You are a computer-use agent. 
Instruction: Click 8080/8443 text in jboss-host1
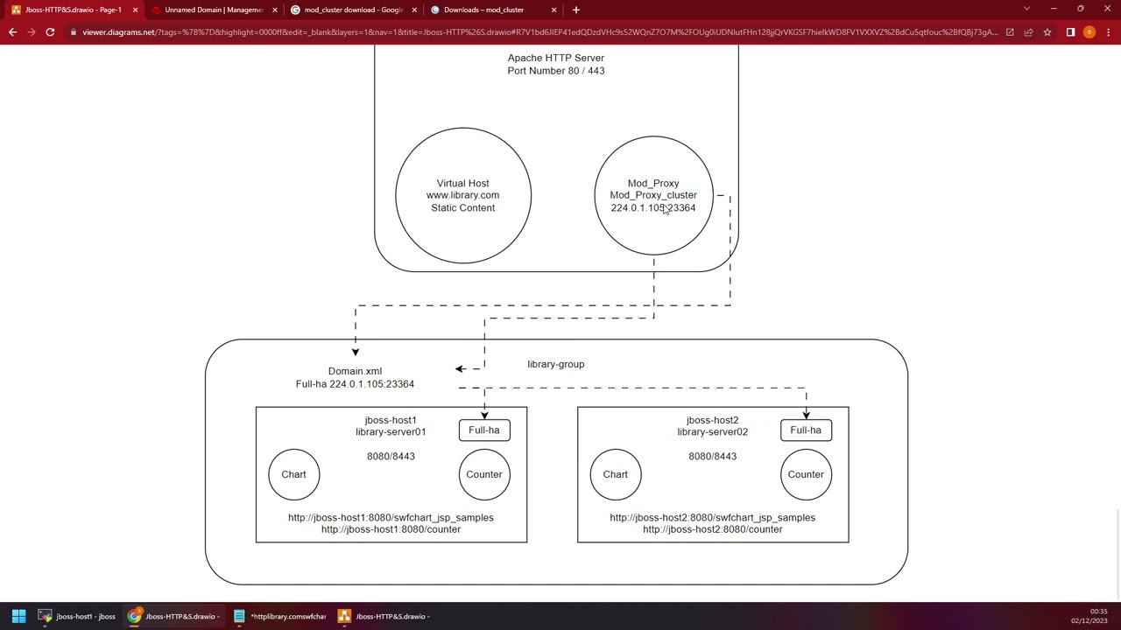(391, 456)
